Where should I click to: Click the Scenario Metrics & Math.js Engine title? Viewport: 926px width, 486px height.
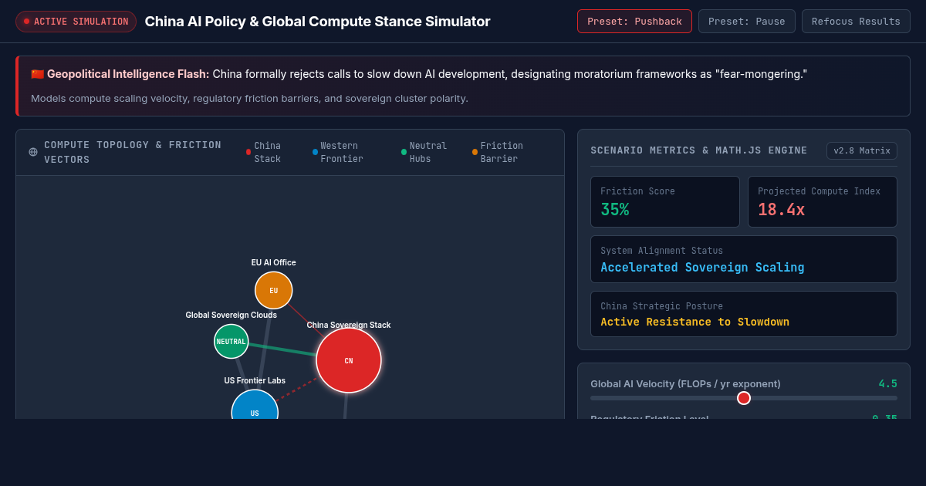click(698, 150)
